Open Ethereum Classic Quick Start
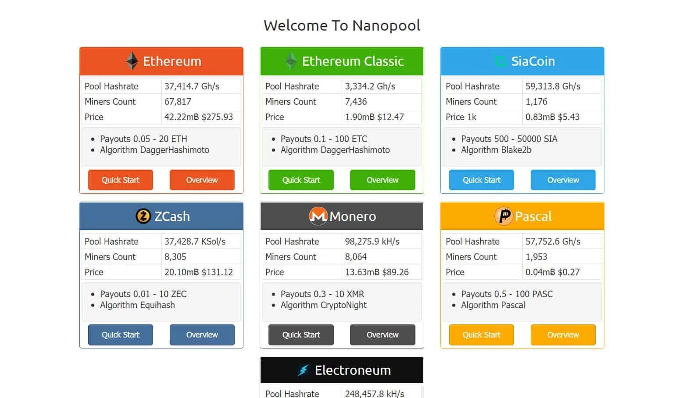 [301, 180]
